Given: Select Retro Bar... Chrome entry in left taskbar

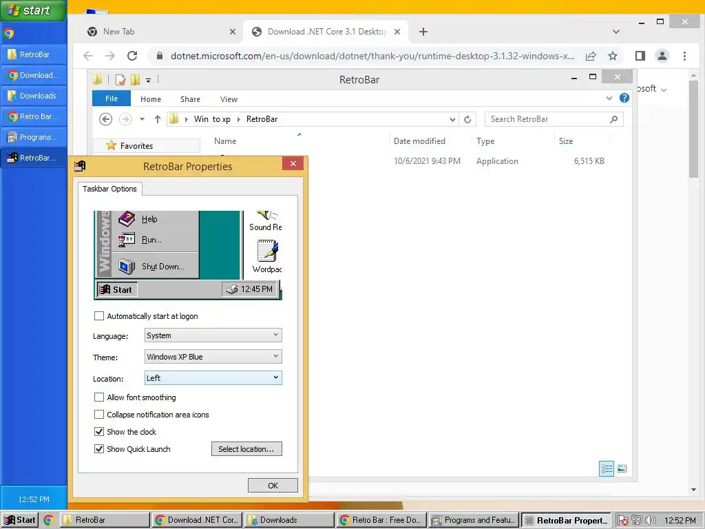Looking at the screenshot, I should pyautogui.click(x=34, y=116).
